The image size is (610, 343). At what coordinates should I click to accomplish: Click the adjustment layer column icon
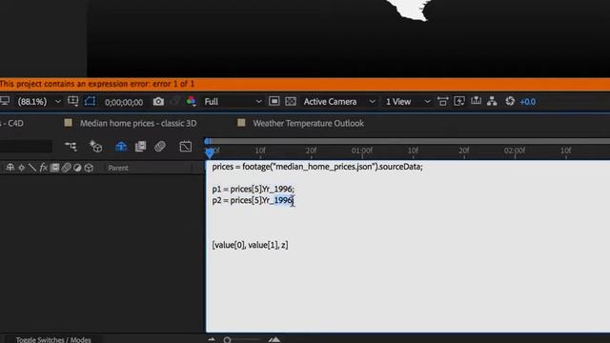(x=77, y=168)
